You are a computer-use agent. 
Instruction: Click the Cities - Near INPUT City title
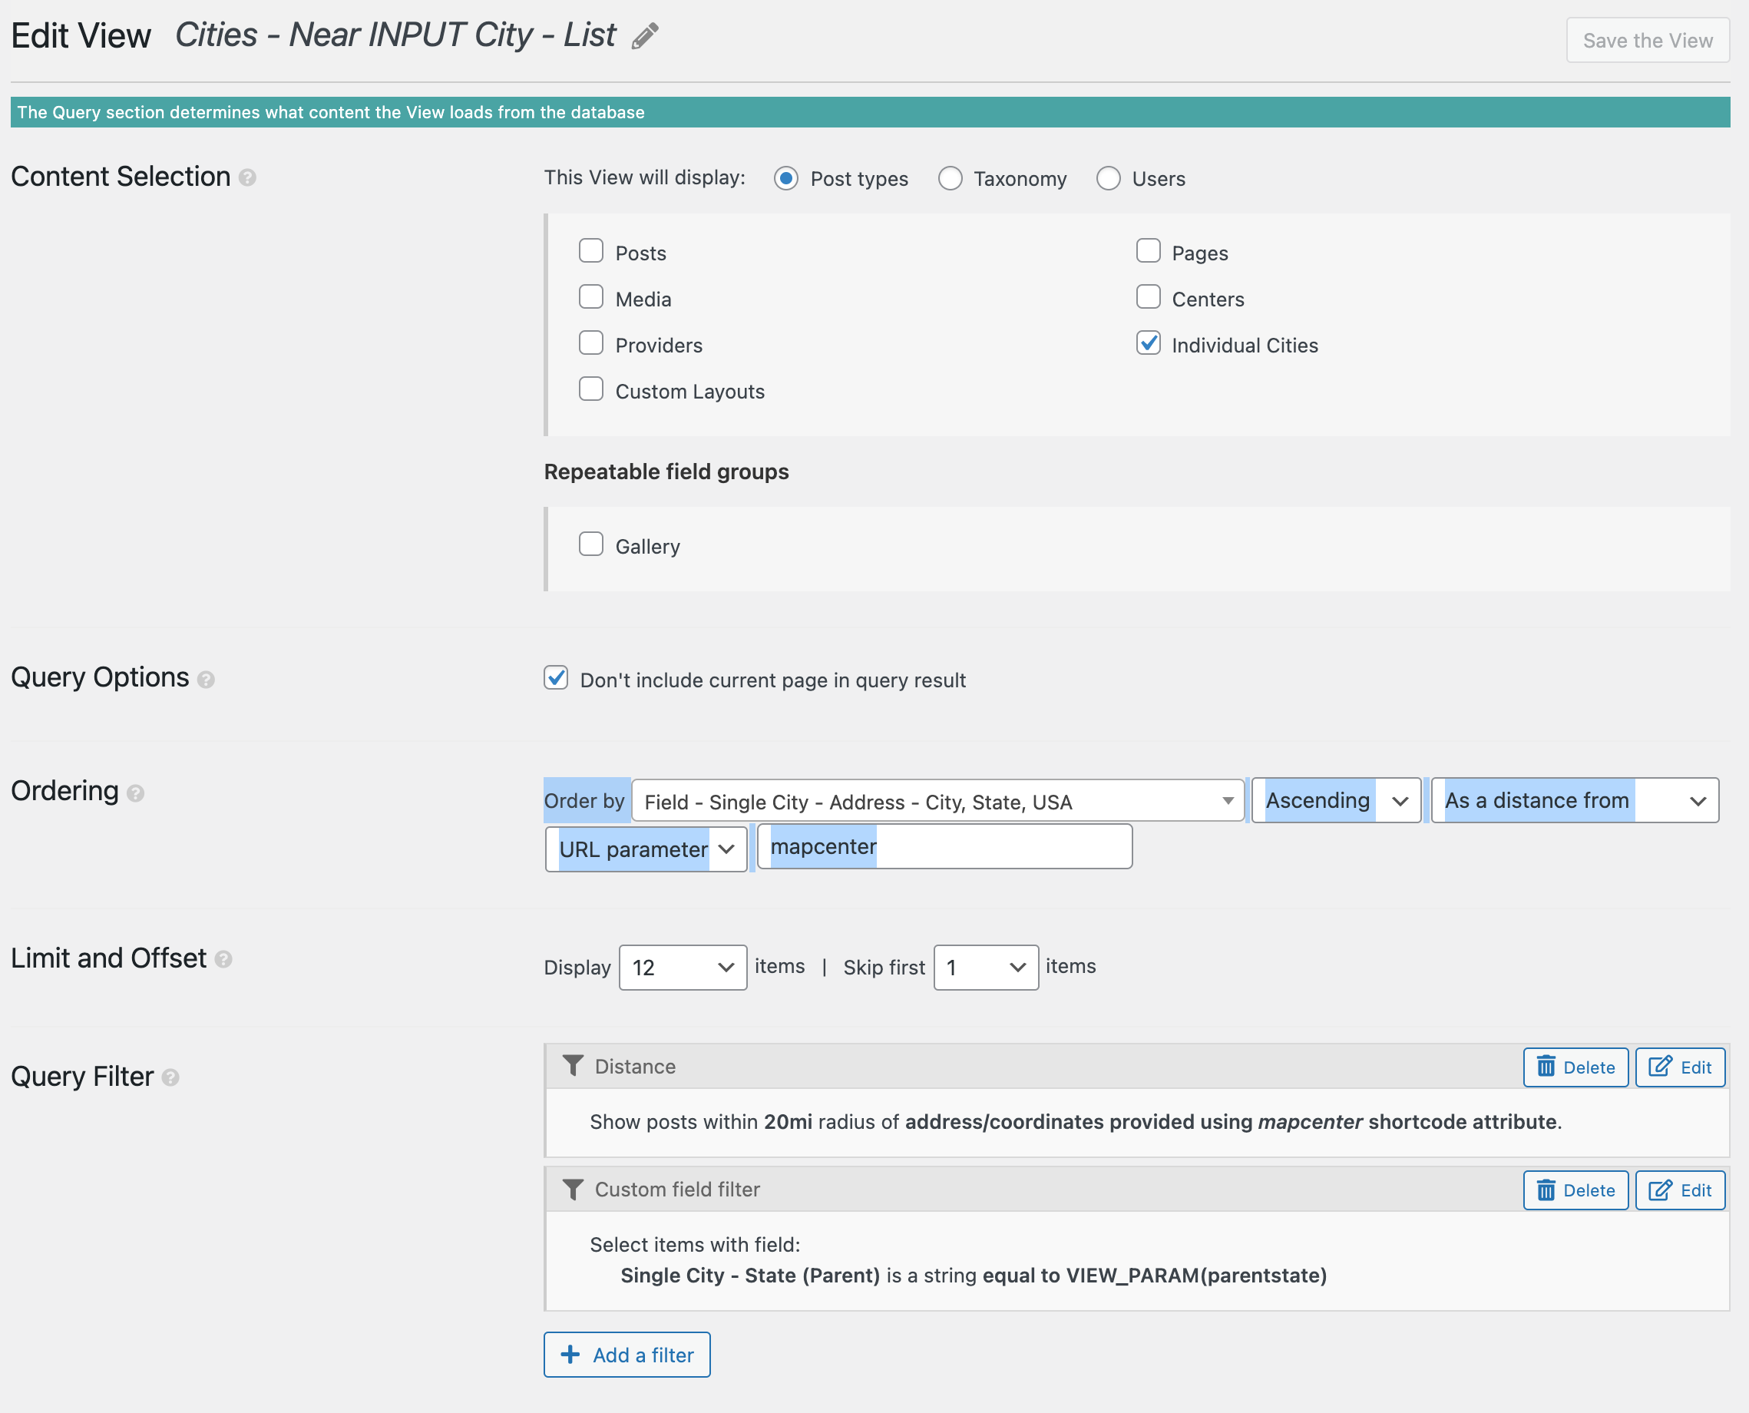point(395,35)
